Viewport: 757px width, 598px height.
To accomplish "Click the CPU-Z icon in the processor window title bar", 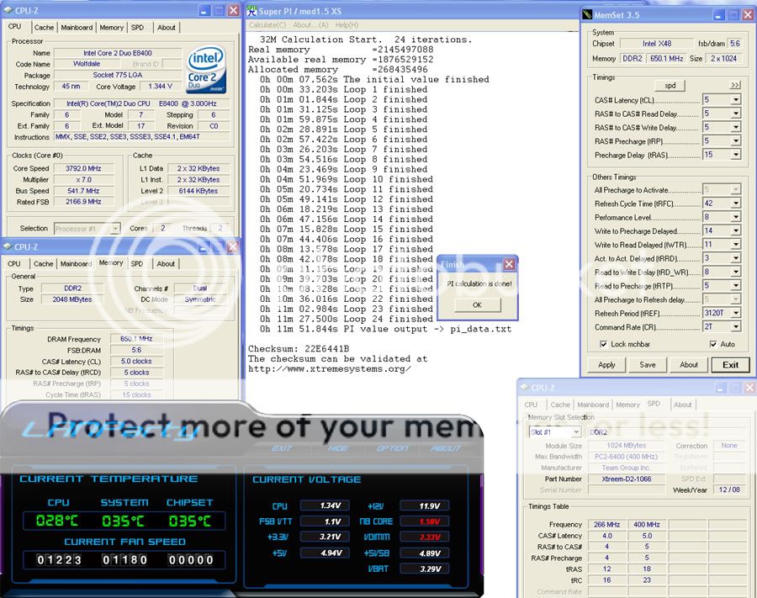I will (8, 9).
